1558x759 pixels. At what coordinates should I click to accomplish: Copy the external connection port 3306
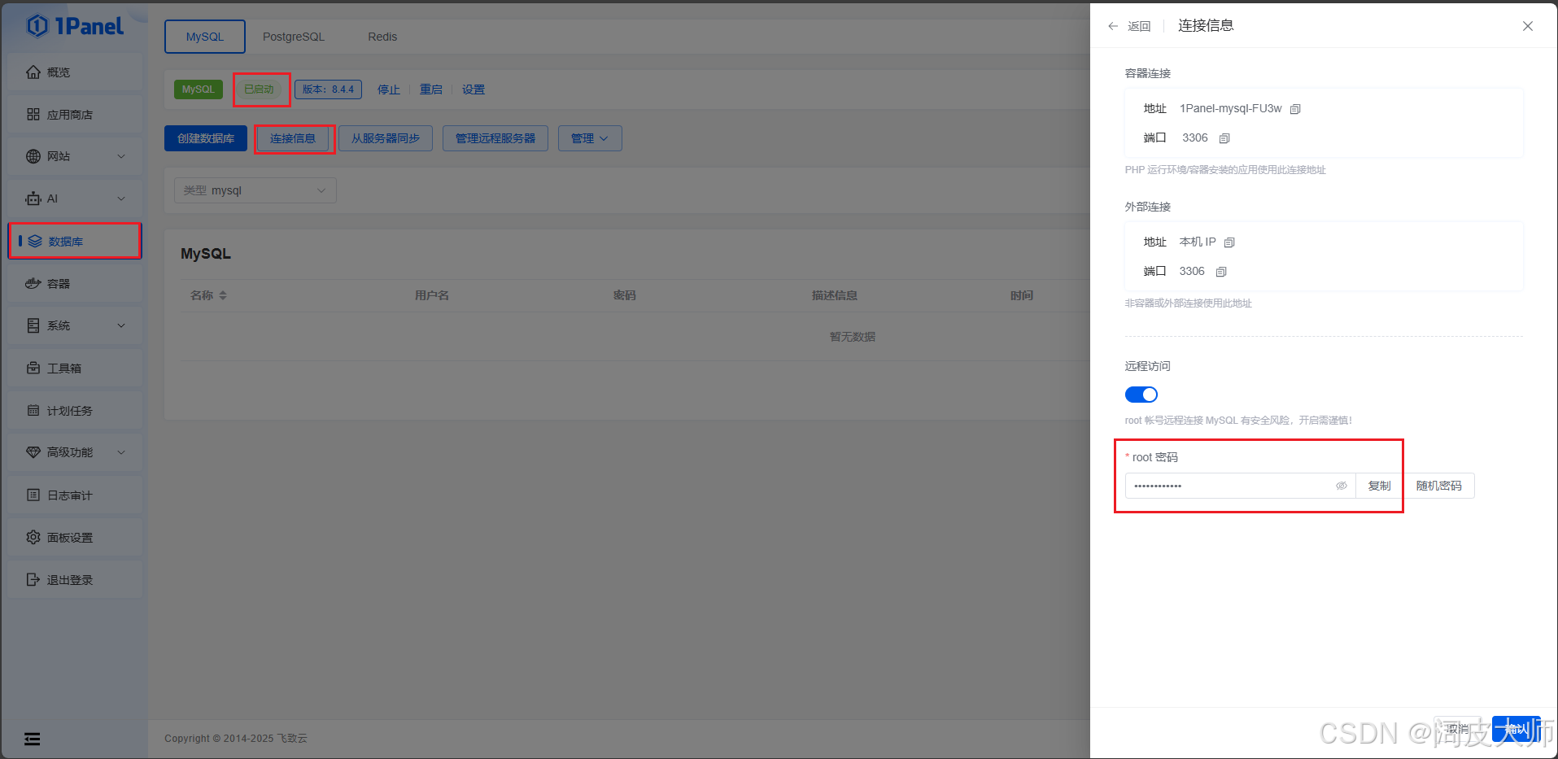point(1221,272)
